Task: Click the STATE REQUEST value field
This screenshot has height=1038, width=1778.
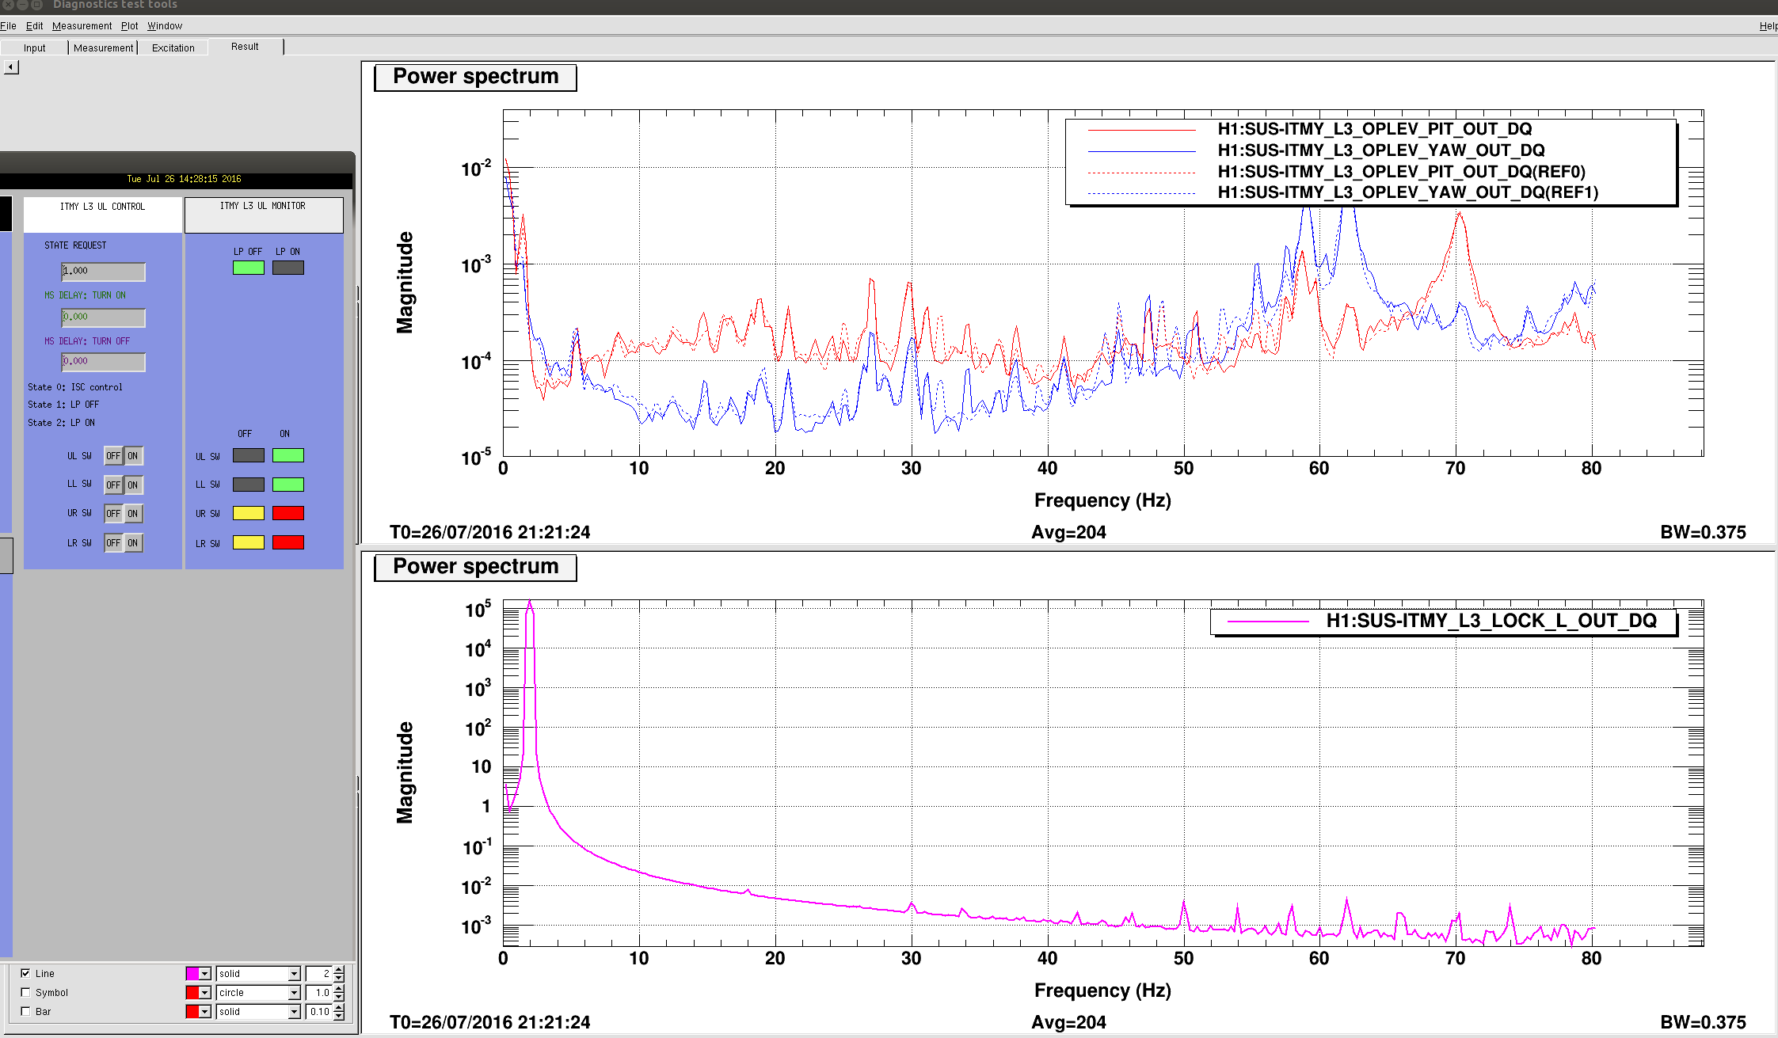Action: point(104,272)
